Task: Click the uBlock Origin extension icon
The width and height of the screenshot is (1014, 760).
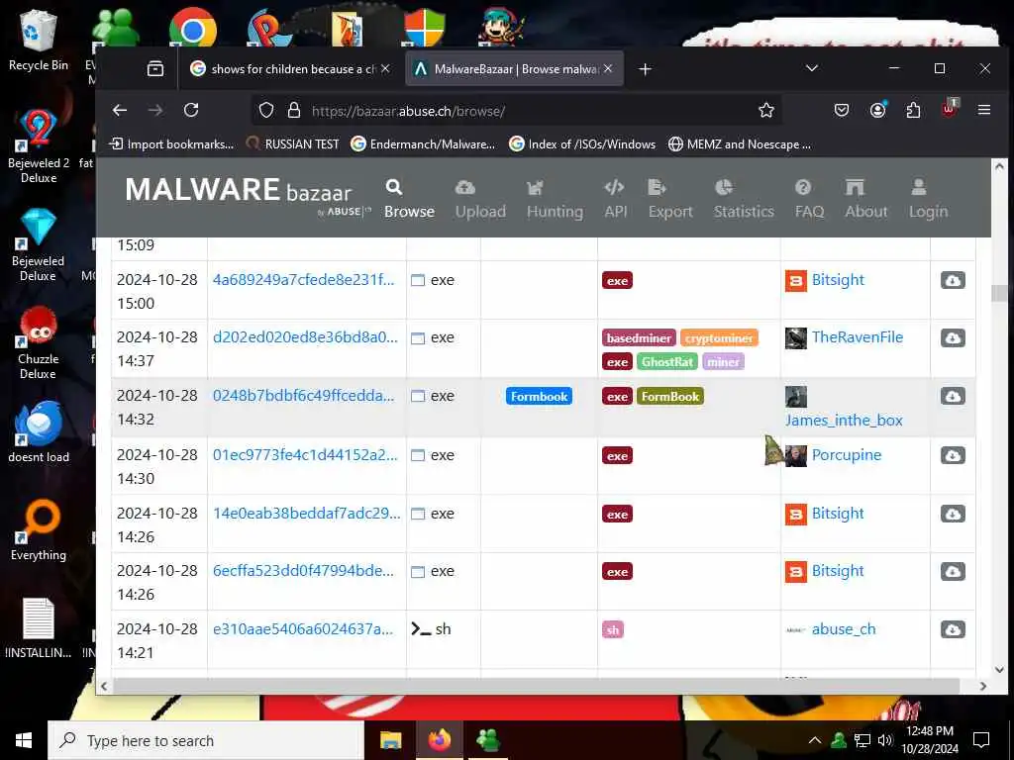Action: pos(949,109)
